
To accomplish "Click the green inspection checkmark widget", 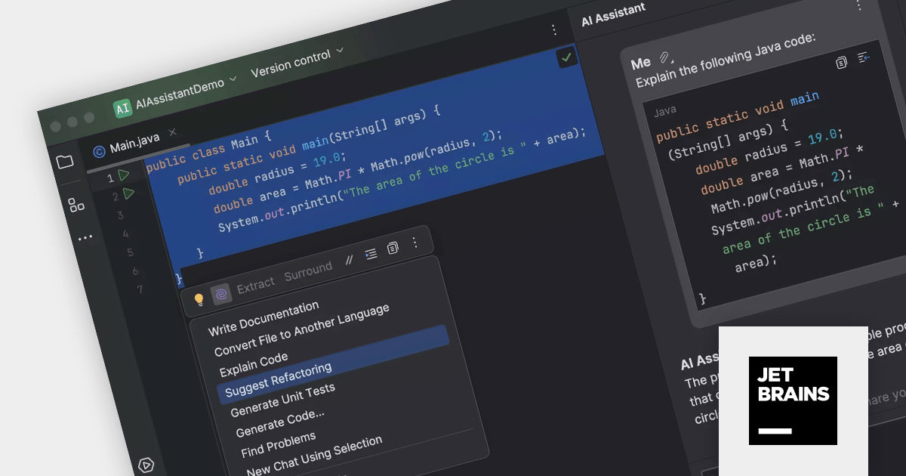I will (x=566, y=57).
